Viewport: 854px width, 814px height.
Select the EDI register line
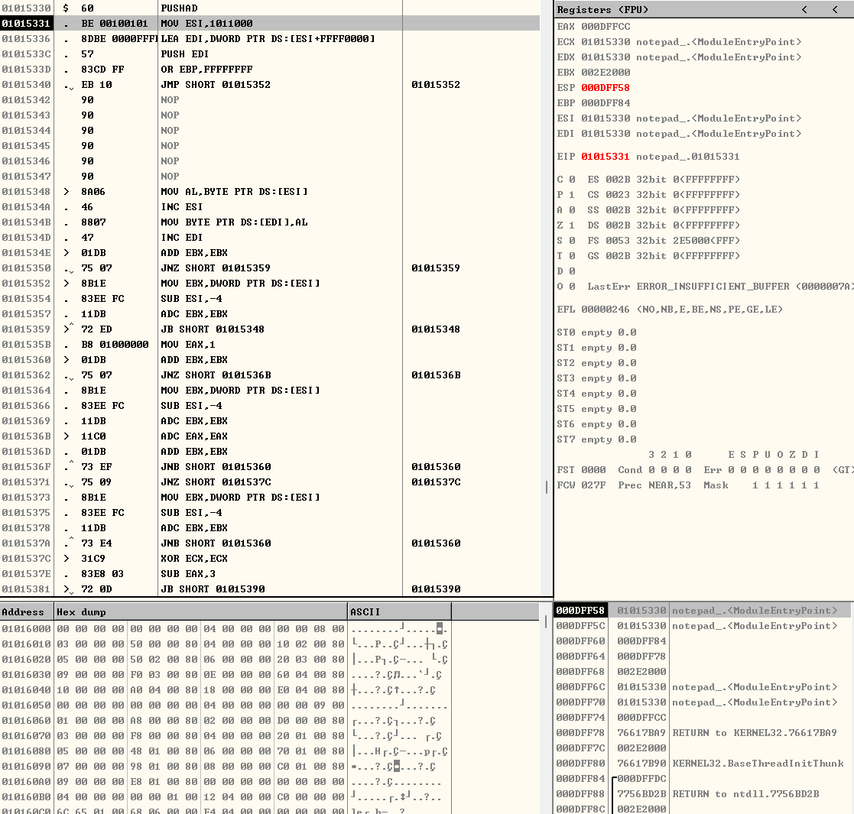(679, 134)
